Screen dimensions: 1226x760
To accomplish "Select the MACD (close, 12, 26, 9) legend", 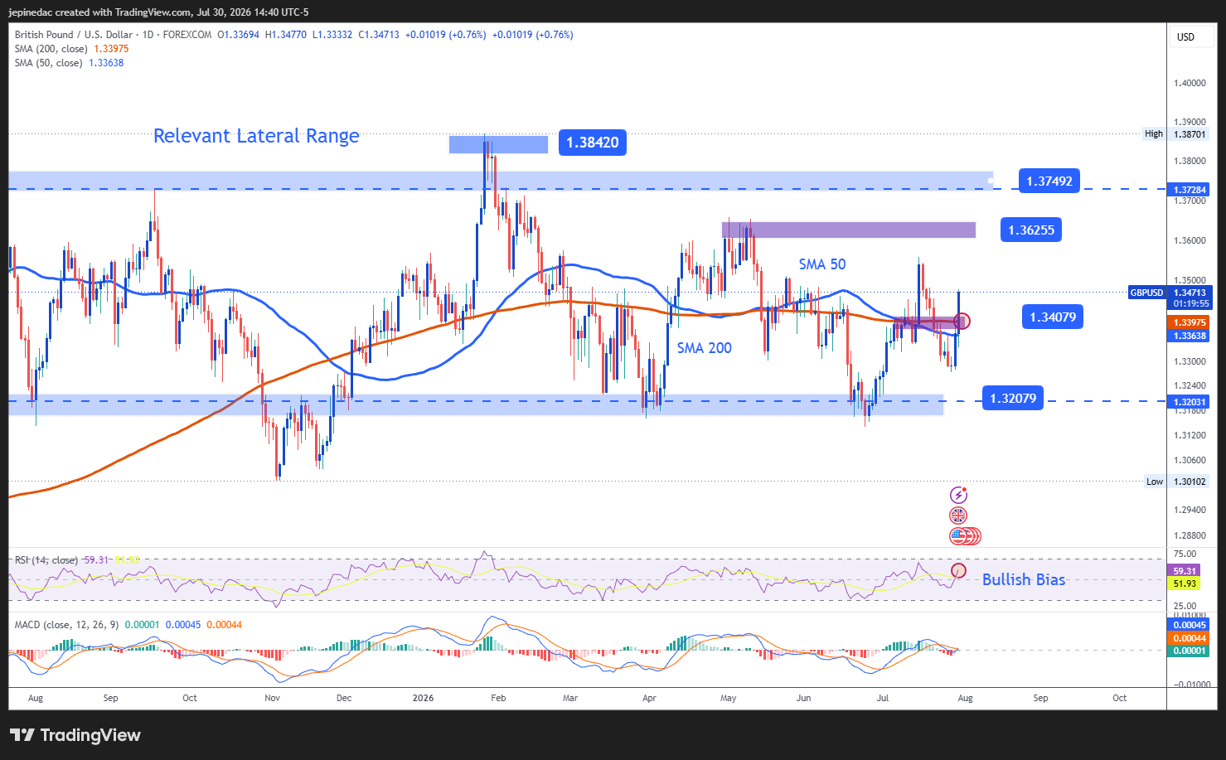I will click(x=66, y=624).
